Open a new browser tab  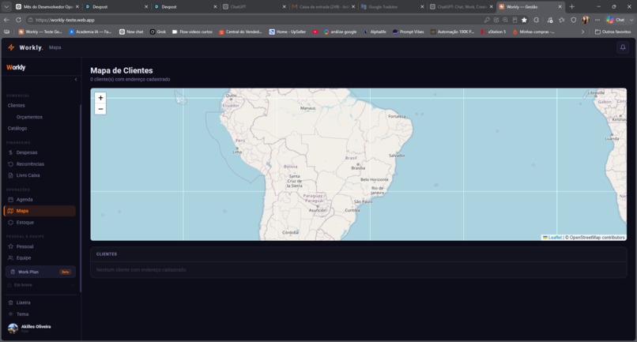(x=571, y=7)
